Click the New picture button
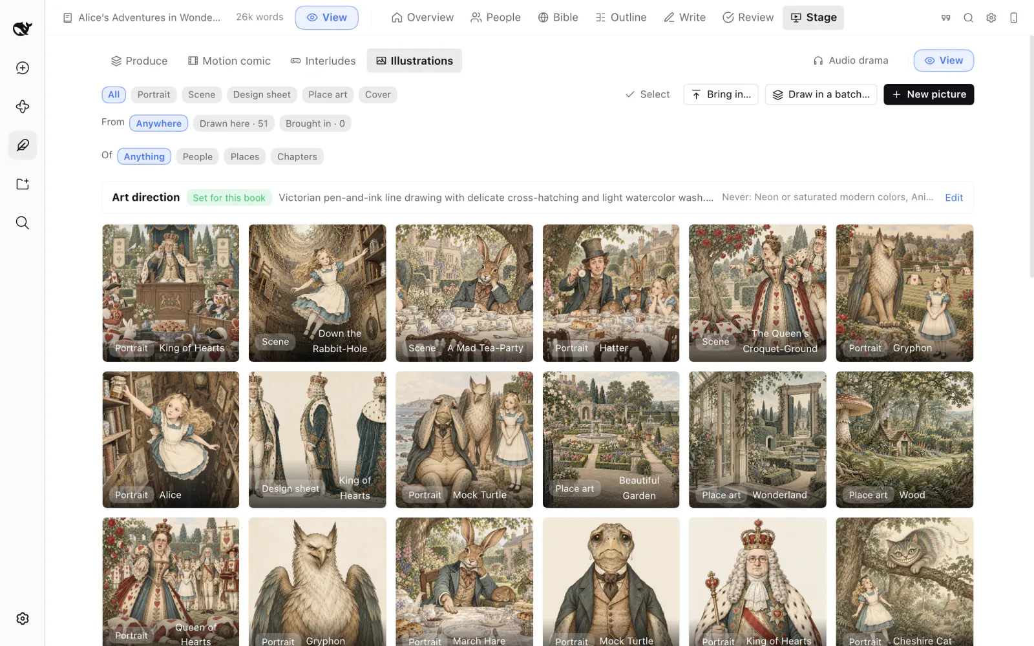 point(929,94)
